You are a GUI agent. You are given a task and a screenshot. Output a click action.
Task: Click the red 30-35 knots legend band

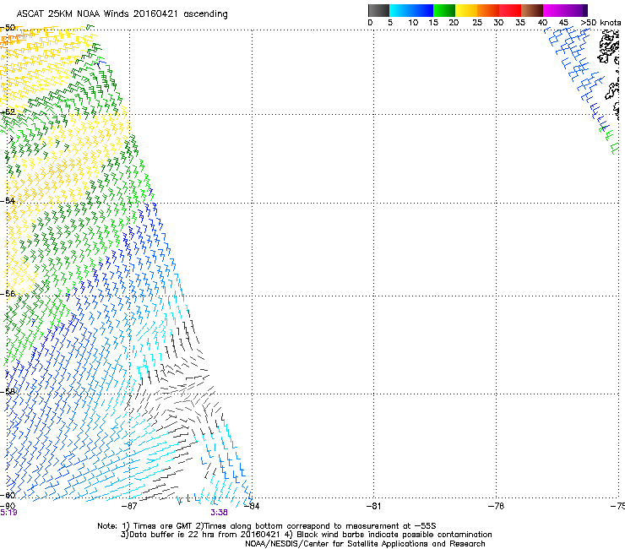510,10
